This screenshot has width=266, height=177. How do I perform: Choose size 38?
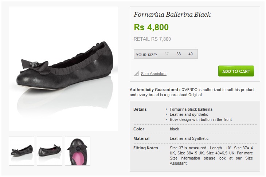[179, 54]
